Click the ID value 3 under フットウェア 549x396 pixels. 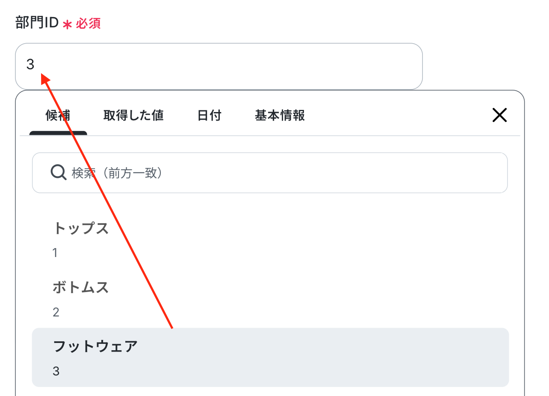pos(56,371)
